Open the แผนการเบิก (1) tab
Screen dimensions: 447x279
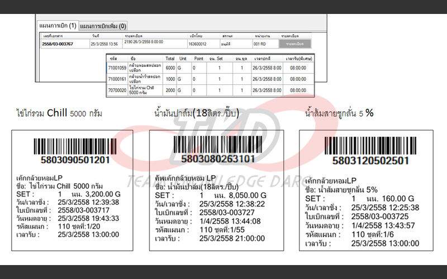[x=58, y=26]
